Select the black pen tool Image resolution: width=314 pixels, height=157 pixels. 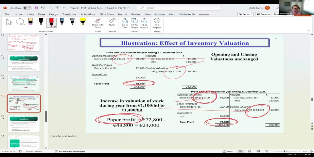[x=41, y=22]
